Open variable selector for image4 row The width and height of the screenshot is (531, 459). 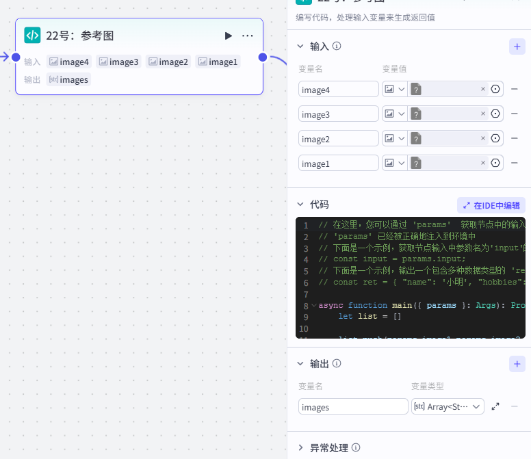[x=495, y=89]
